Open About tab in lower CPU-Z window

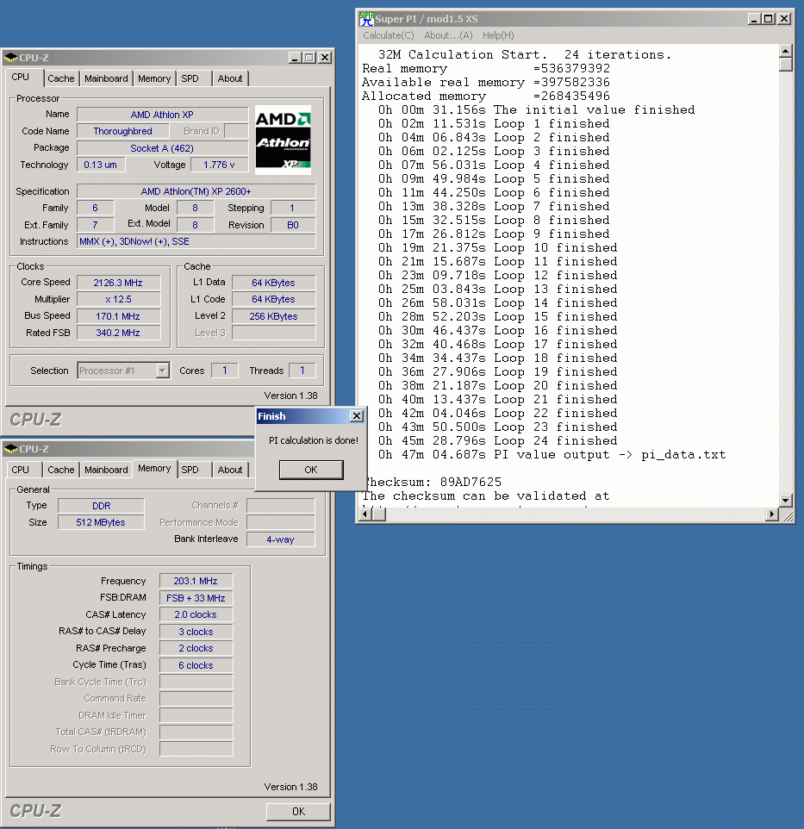pyautogui.click(x=230, y=470)
